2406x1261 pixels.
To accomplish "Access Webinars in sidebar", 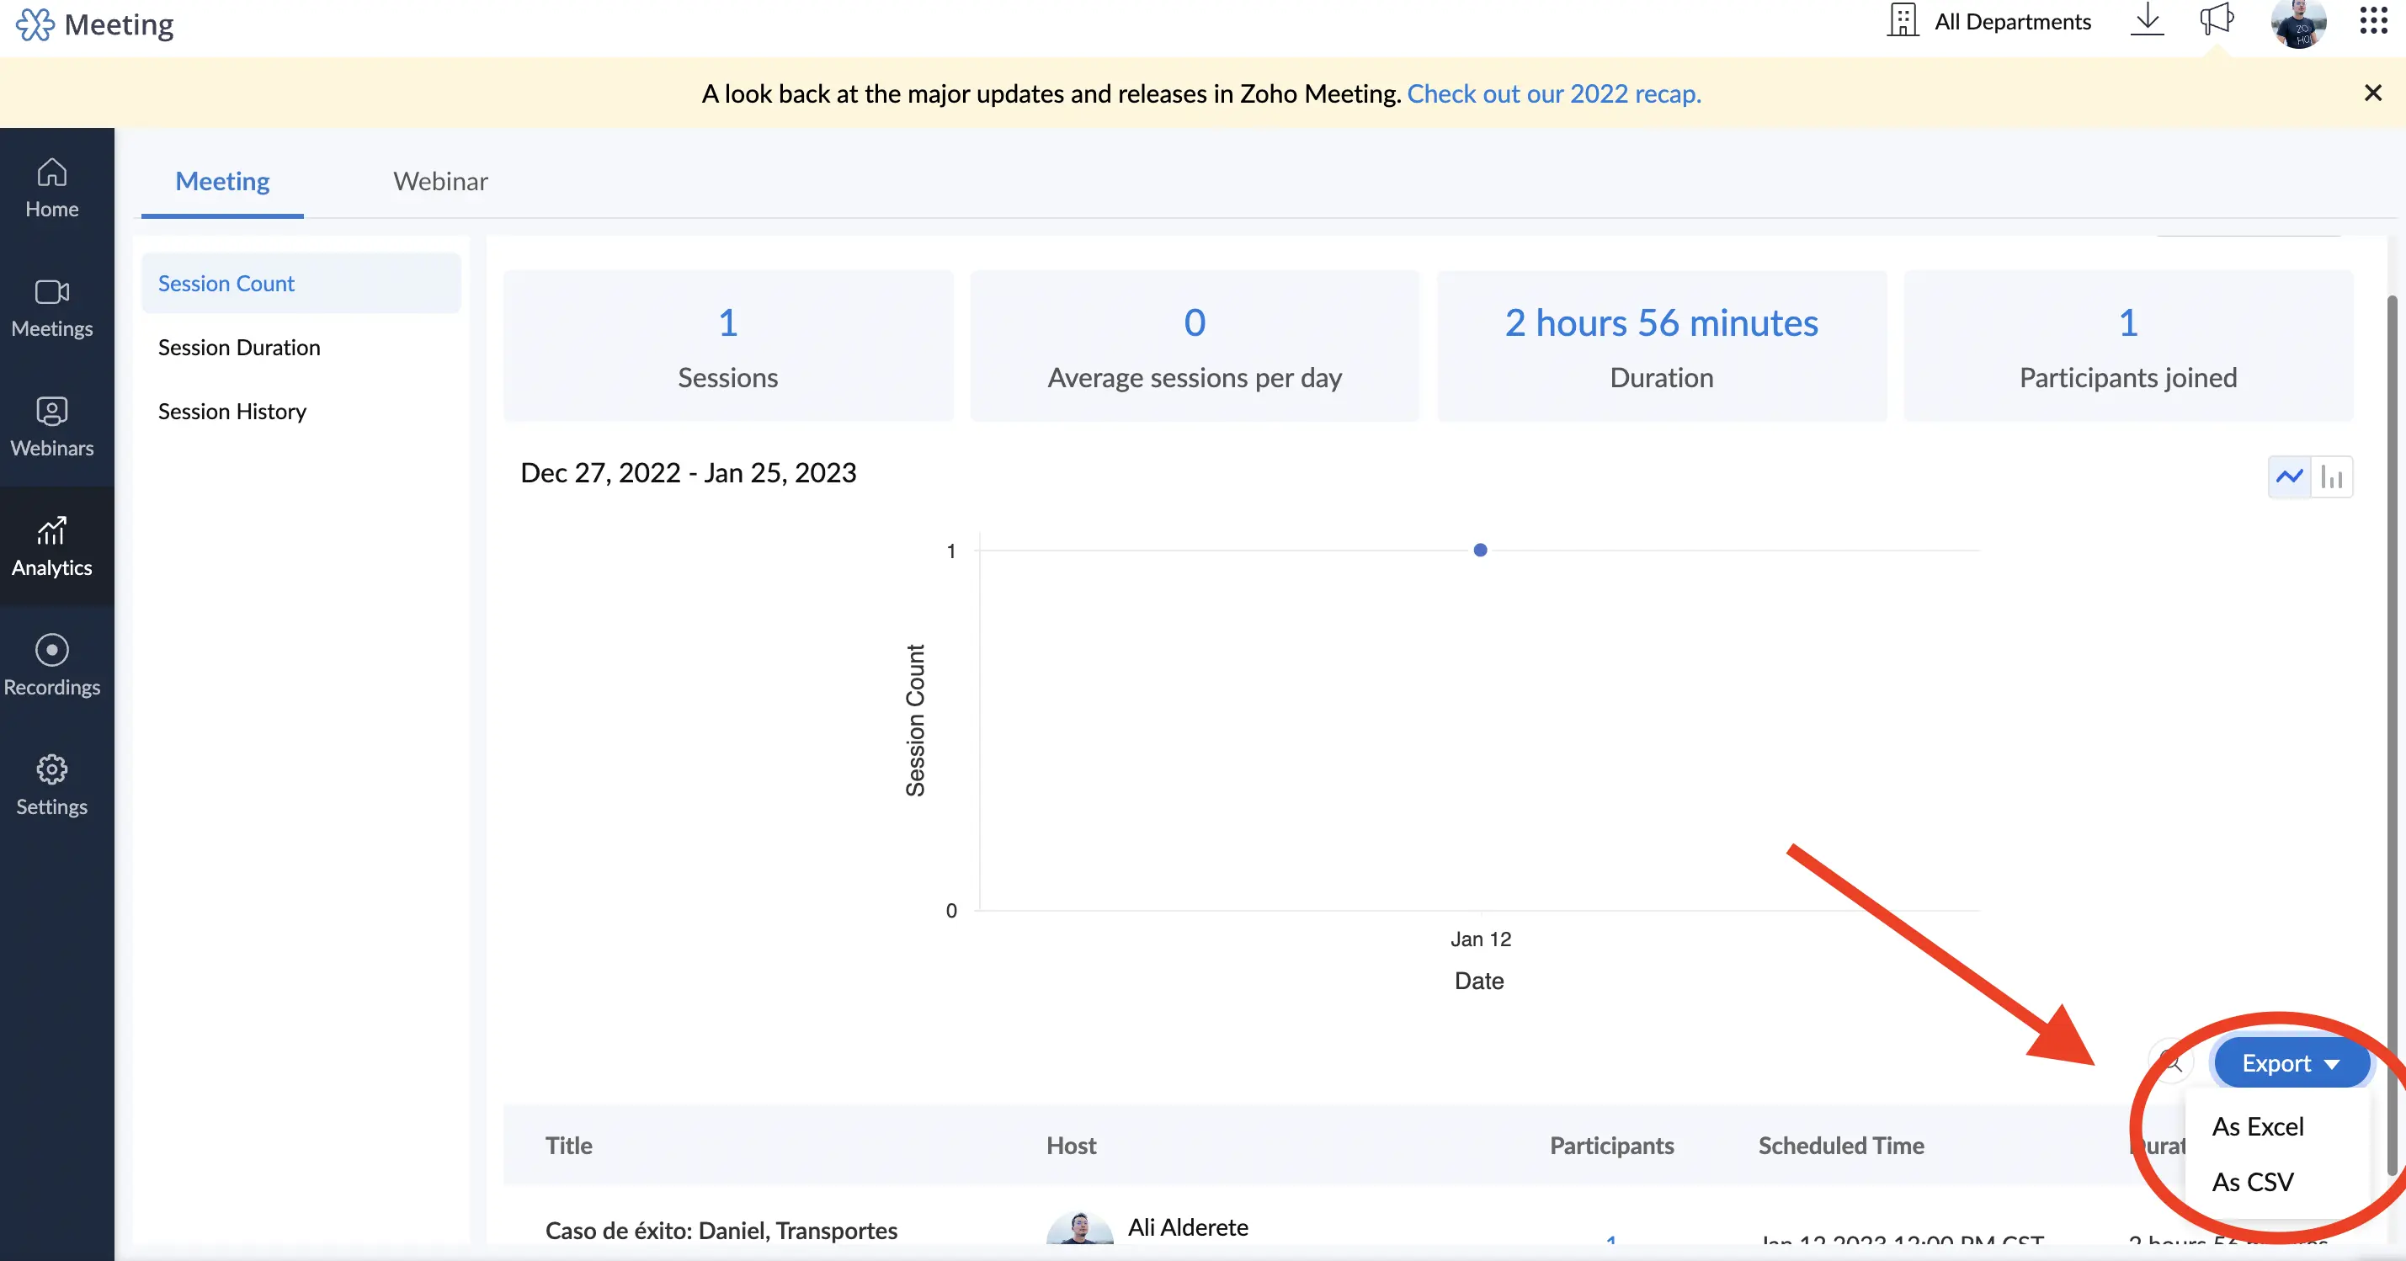I will tap(51, 423).
